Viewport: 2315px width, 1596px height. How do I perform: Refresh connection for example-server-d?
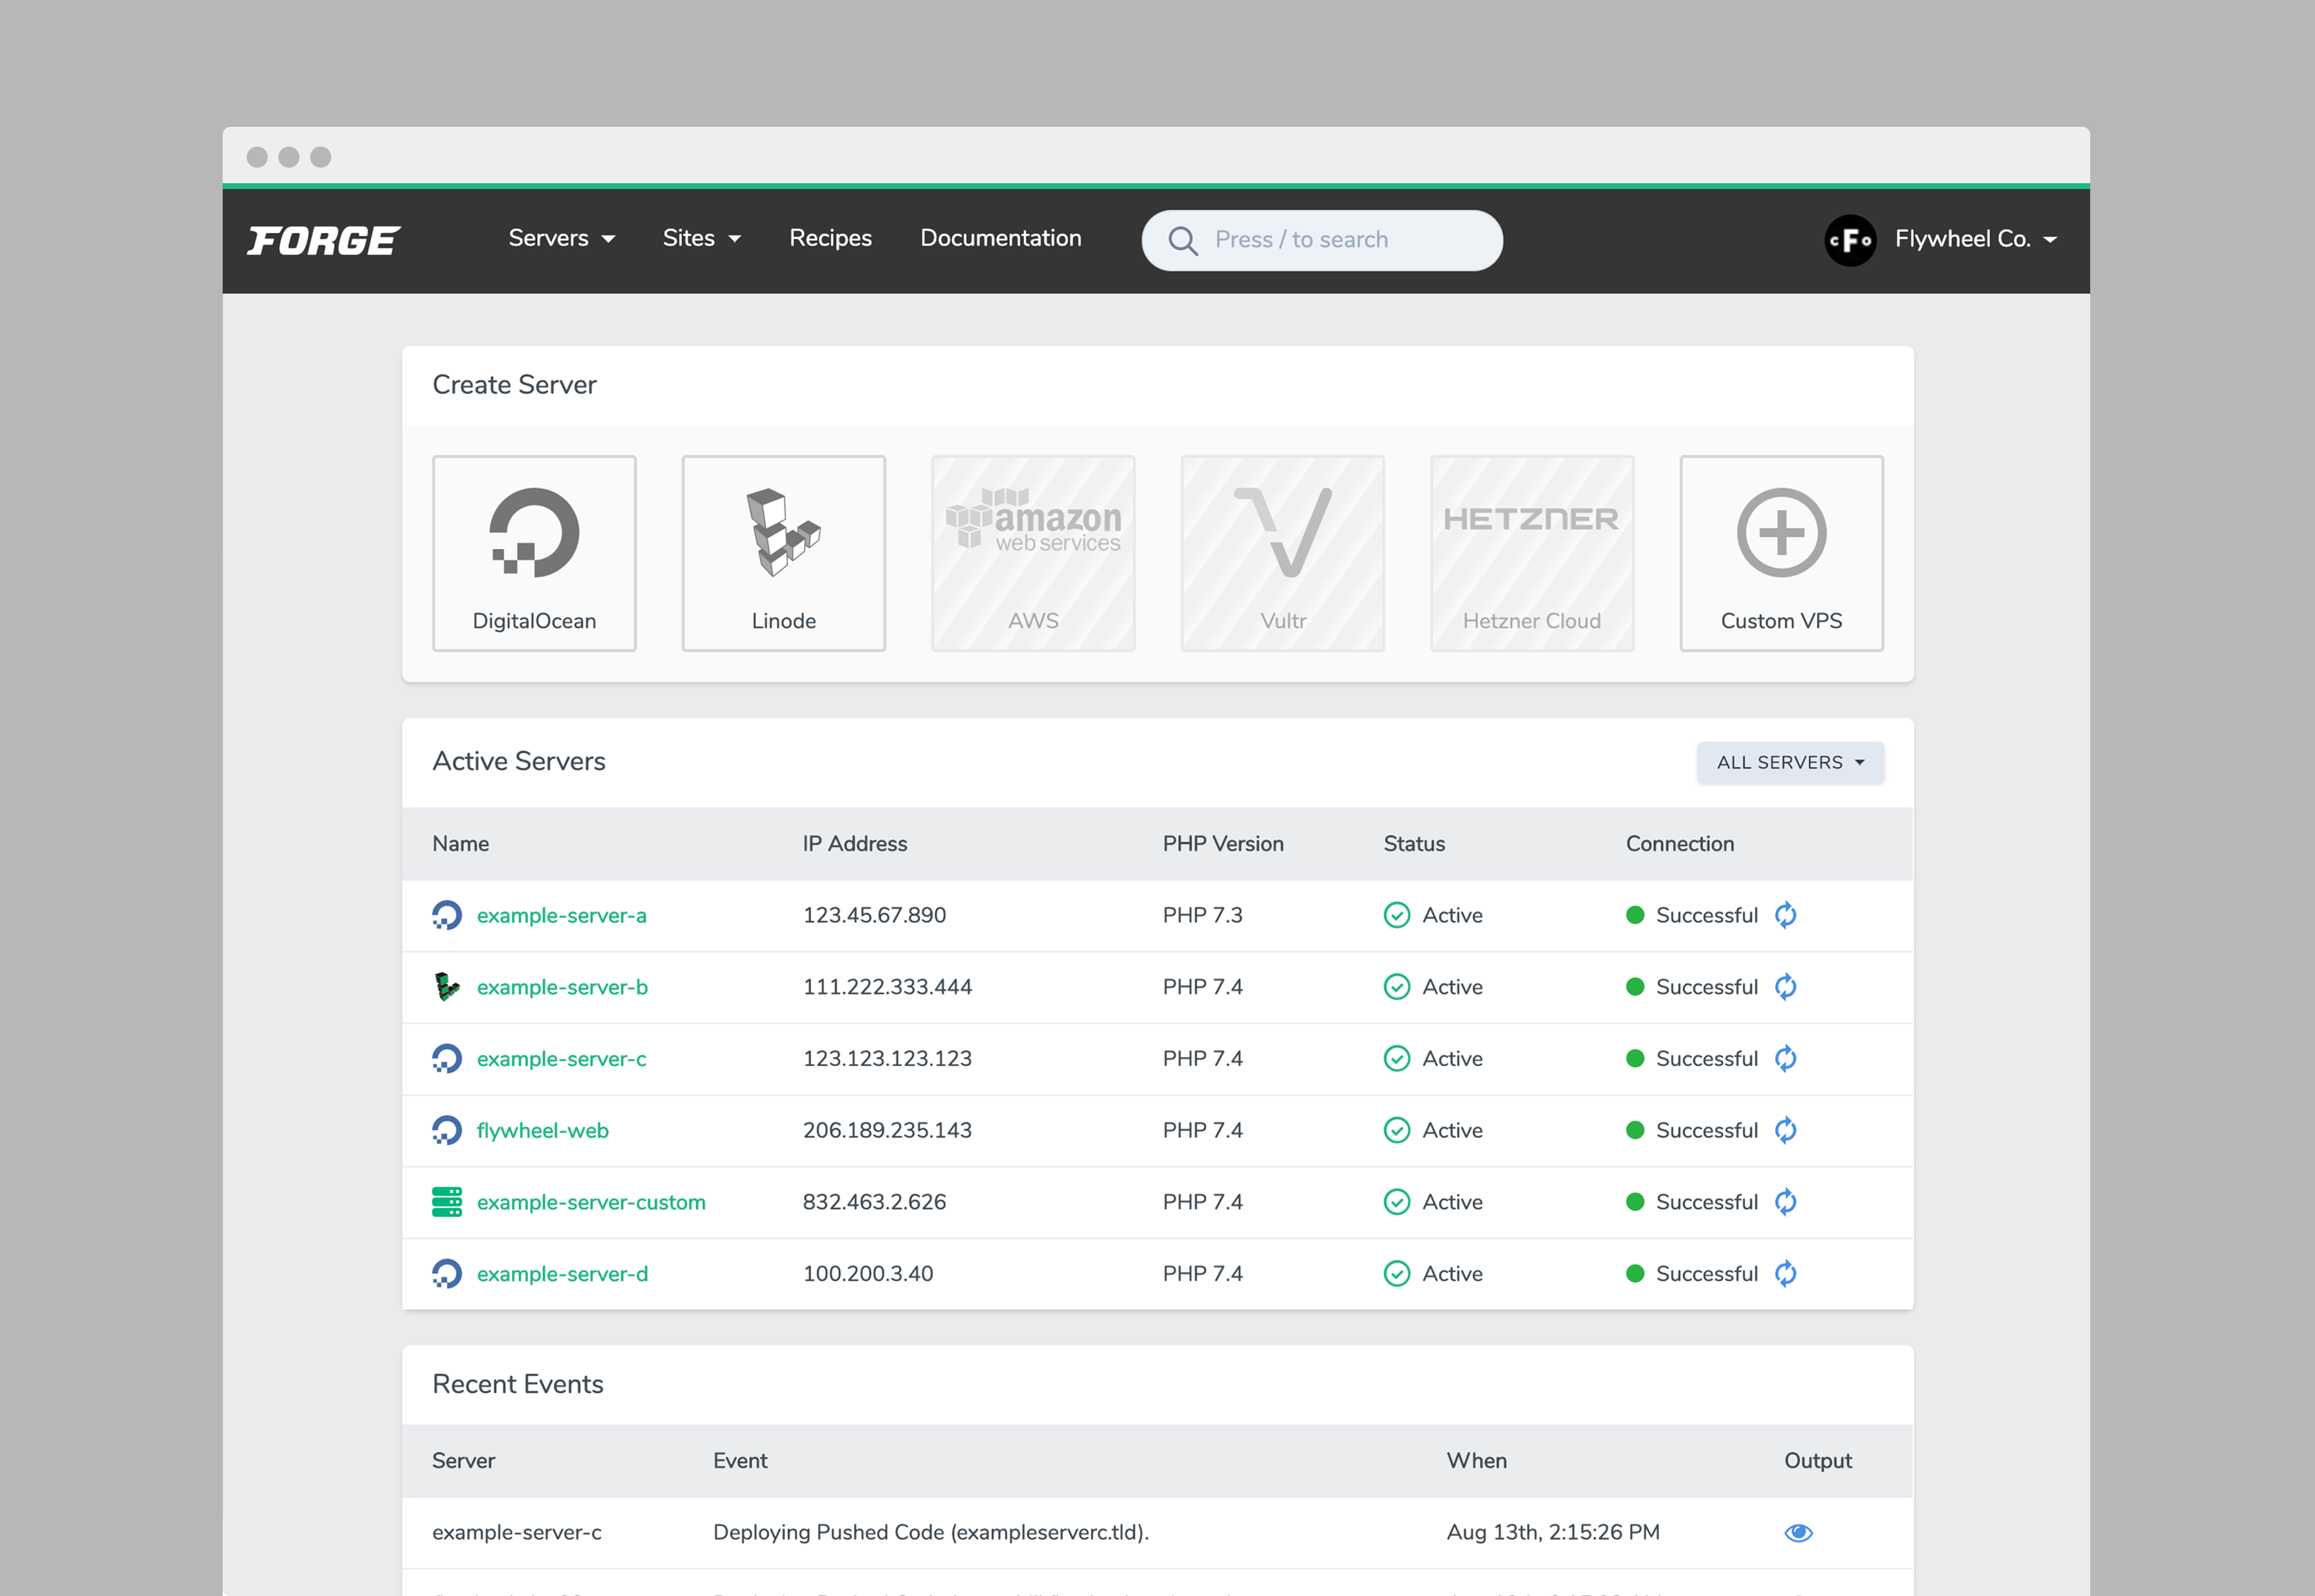point(1786,1274)
